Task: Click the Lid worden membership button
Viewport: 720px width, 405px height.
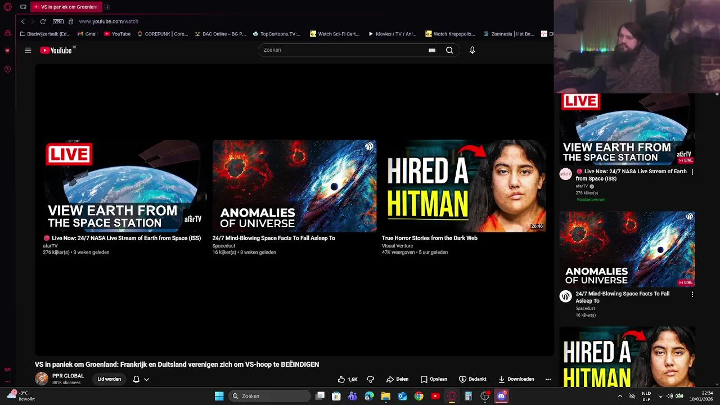Action: click(109, 379)
